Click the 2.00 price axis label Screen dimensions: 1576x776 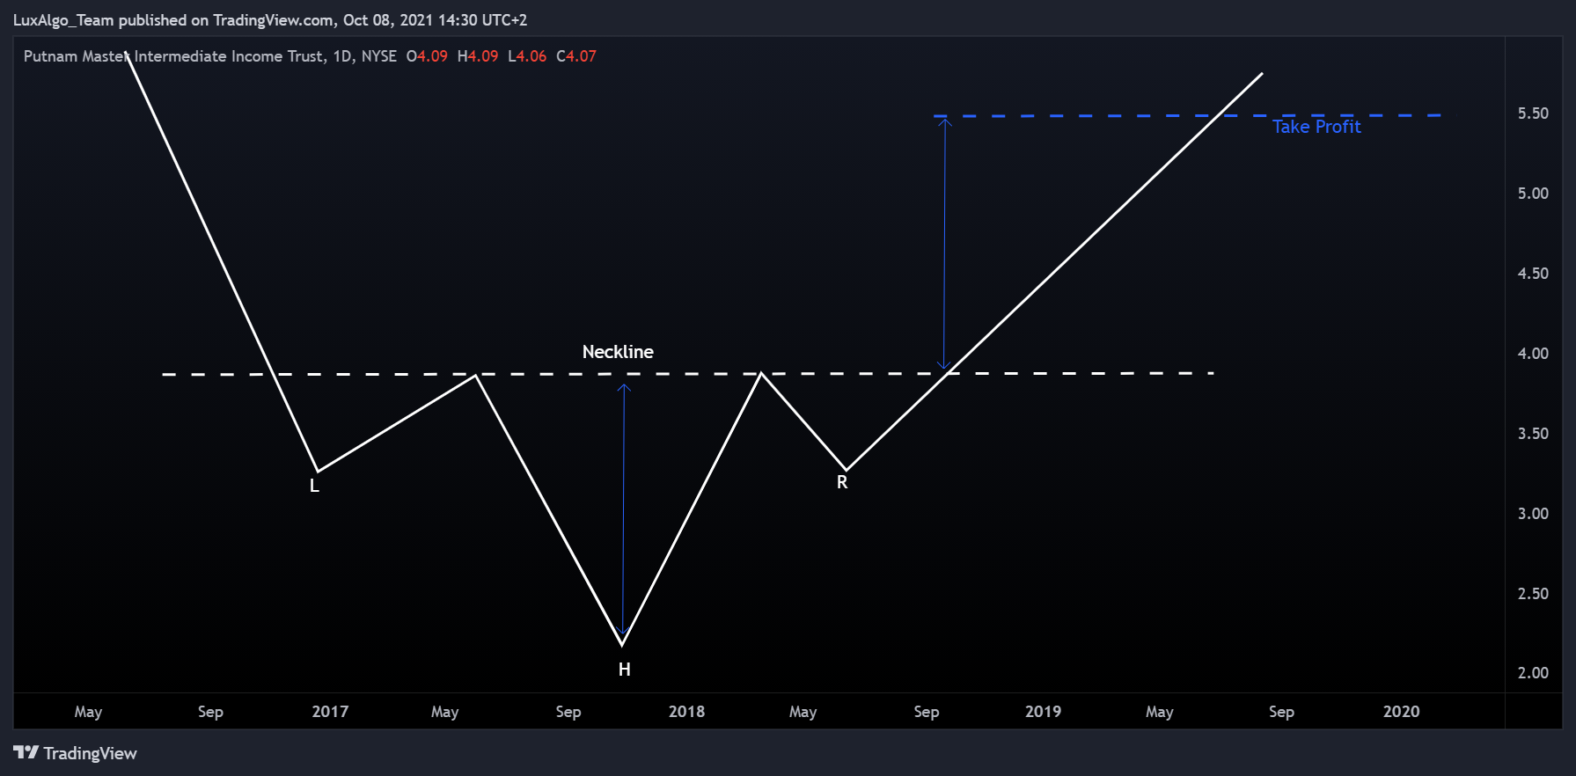[1533, 673]
